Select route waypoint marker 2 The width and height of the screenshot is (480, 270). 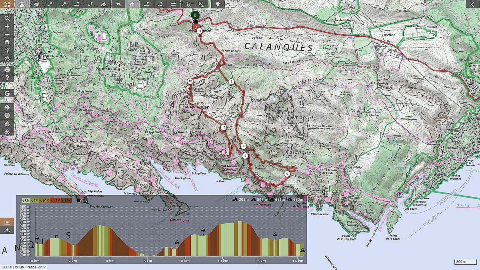(x=231, y=82)
